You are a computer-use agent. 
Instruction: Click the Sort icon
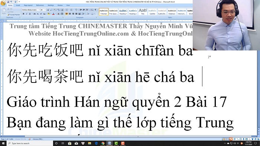point(92,10)
